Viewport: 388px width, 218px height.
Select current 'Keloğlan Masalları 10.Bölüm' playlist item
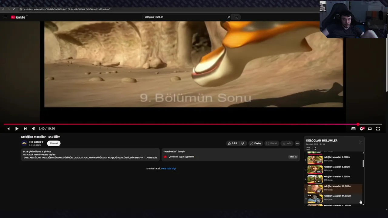pos(333,189)
